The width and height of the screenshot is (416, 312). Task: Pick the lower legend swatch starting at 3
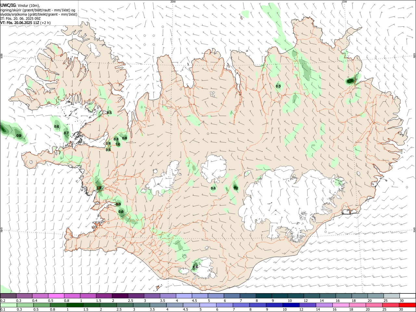coord(141,305)
